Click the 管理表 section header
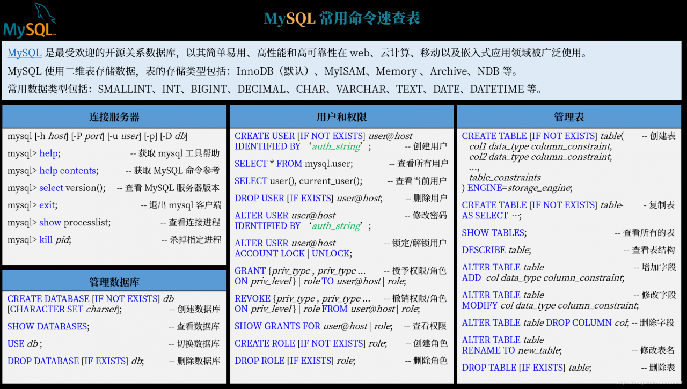The width and height of the screenshot is (687, 389). click(569, 116)
